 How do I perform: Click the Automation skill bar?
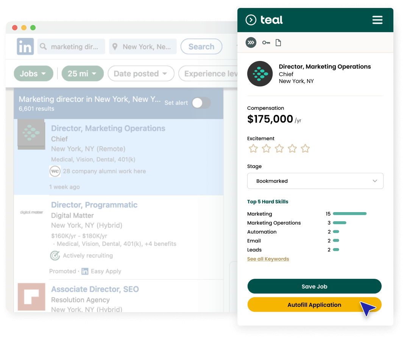pos(336,232)
